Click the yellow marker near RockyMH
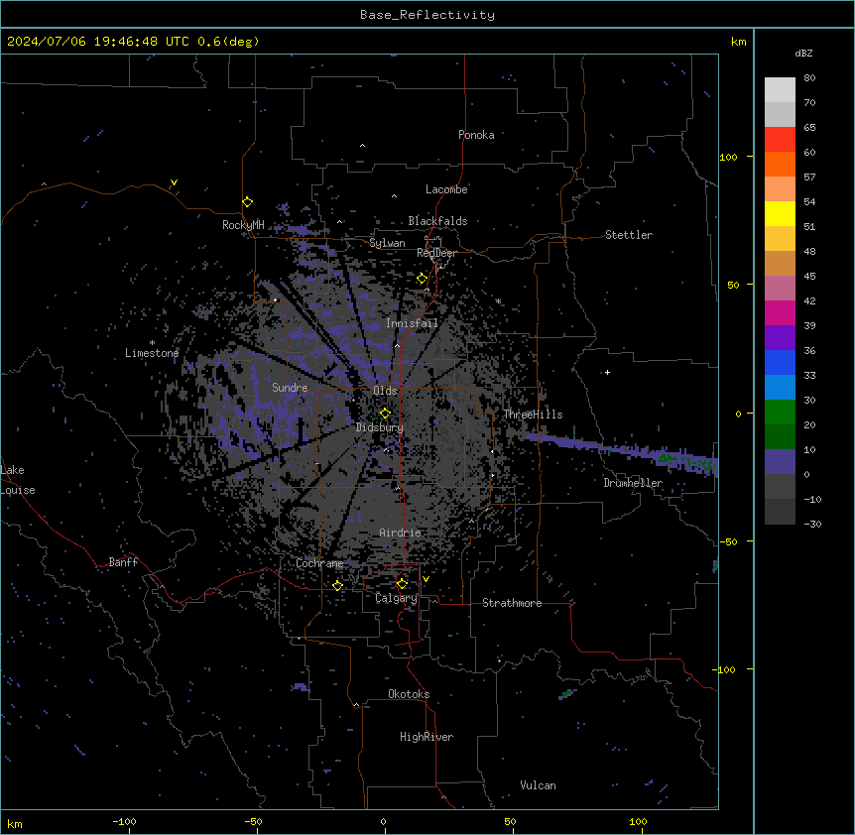The width and height of the screenshot is (855, 835). pyautogui.click(x=248, y=202)
